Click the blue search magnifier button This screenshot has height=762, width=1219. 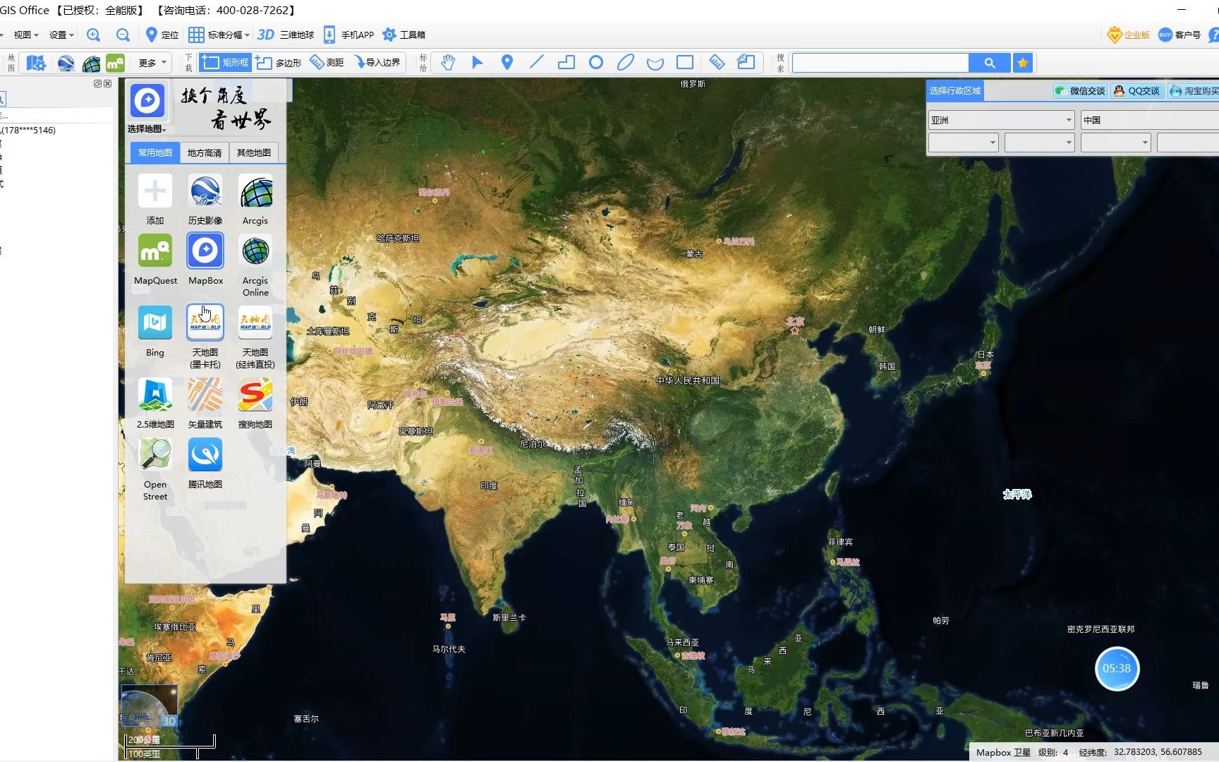pos(990,63)
